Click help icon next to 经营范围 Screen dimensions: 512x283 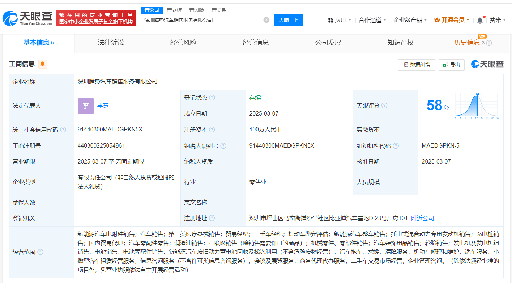click(40, 252)
